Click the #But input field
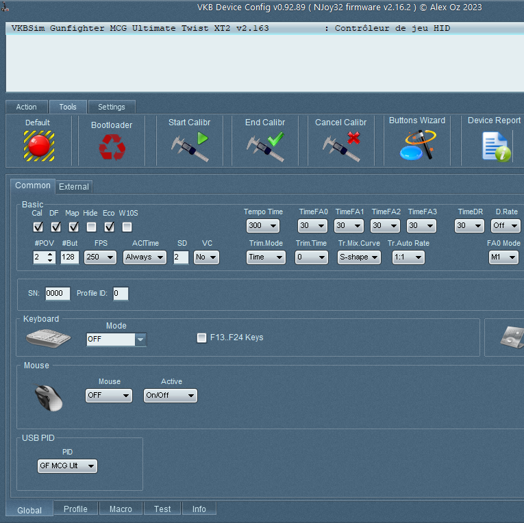Viewport: 524px width, 523px height. 69,257
